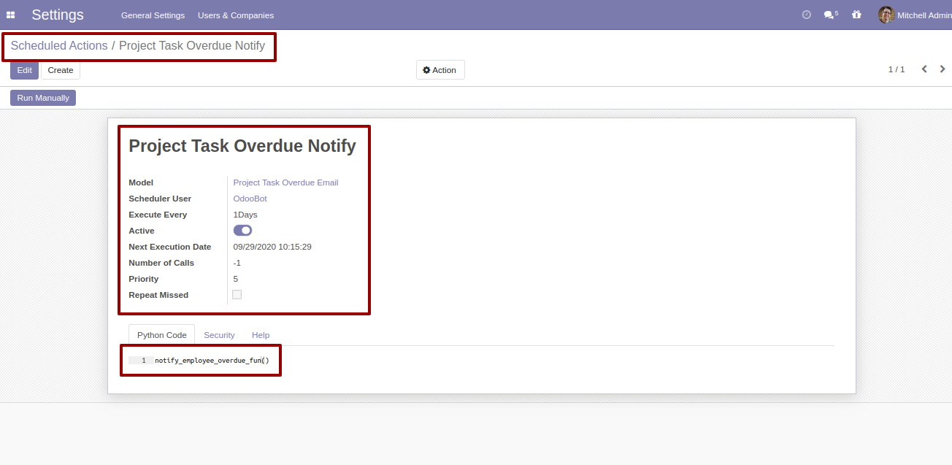The image size is (952, 465).
Task: Click the Repeat Missed field label
Action: click(x=158, y=295)
